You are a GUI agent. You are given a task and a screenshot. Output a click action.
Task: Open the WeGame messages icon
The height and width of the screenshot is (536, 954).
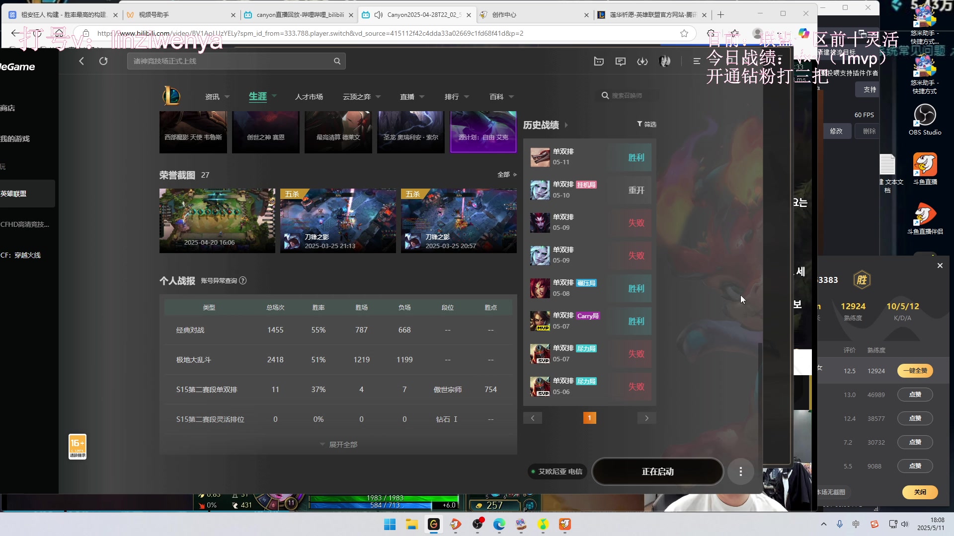tap(621, 61)
